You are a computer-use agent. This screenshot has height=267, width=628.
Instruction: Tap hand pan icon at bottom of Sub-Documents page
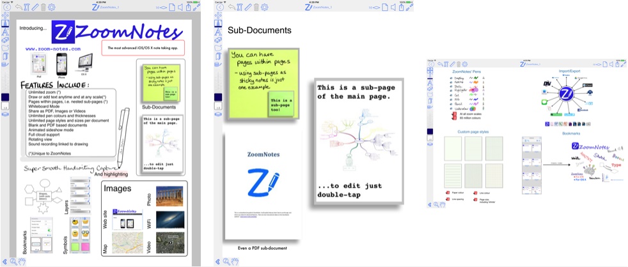pyautogui.click(x=235, y=261)
